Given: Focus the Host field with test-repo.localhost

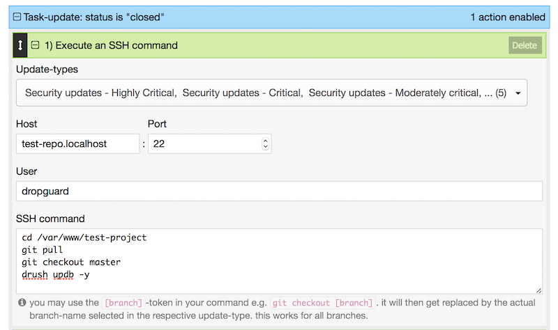Looking at the screenshot, I should 77,143.
